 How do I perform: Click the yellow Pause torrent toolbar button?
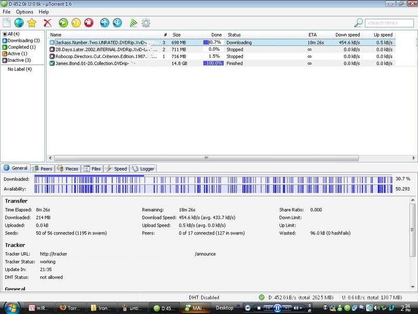76,23
